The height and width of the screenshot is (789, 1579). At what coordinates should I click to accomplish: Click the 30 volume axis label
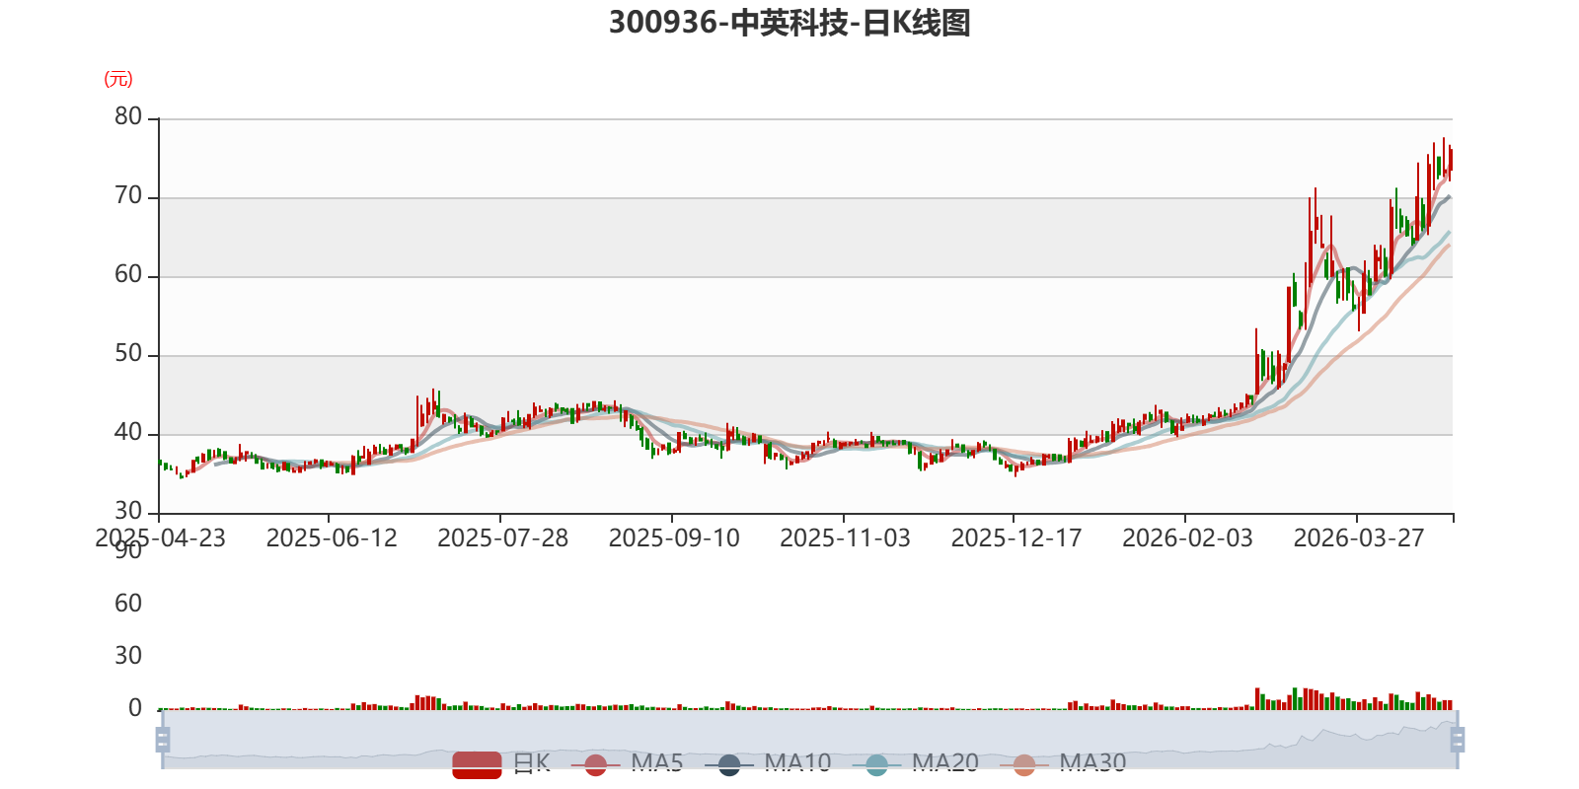(128, 655)
